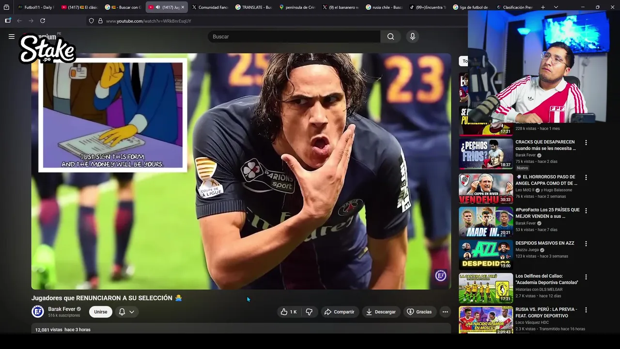Click the YouTube URL address bar

pyautogui.click(x=149, y=21)
